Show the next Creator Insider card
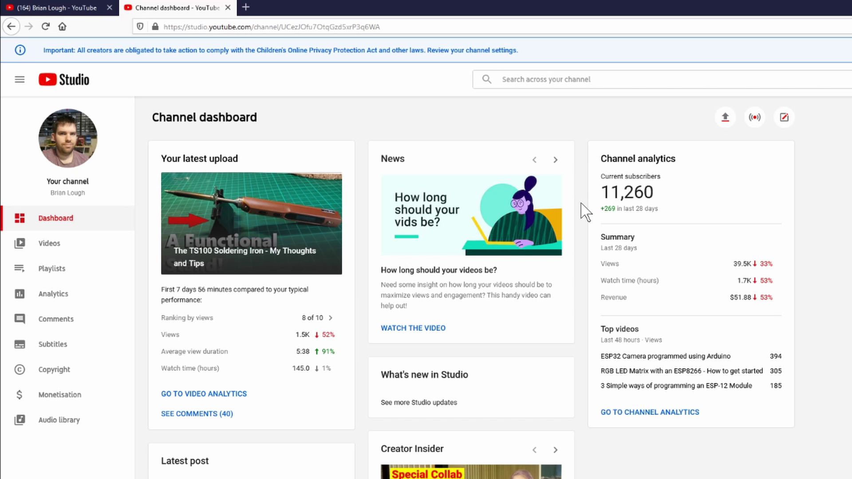 click(555, 450)
